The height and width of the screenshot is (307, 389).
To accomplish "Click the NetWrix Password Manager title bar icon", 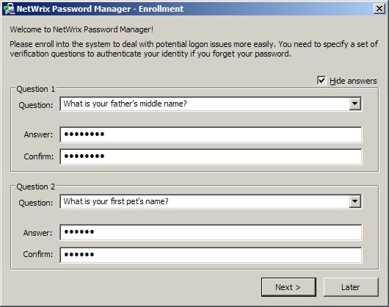I will (x=10, y=9).
